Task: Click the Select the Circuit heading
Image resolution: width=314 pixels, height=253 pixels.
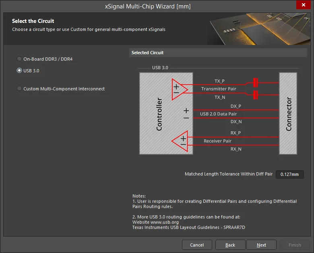Action: (33, 21)
